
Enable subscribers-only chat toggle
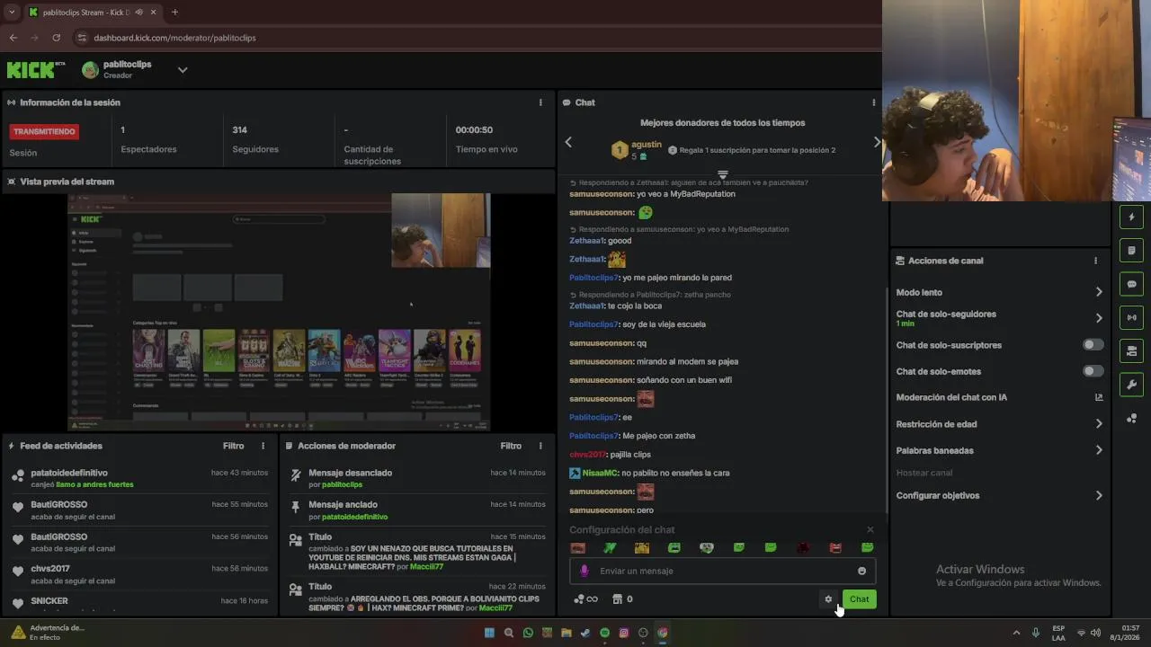tap(1093, 345)
